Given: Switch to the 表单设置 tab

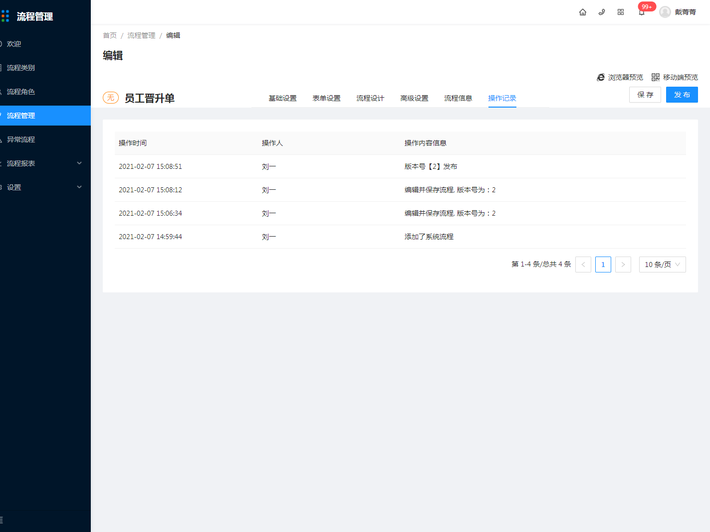Looking at the screenshot, I should point(326,98).
